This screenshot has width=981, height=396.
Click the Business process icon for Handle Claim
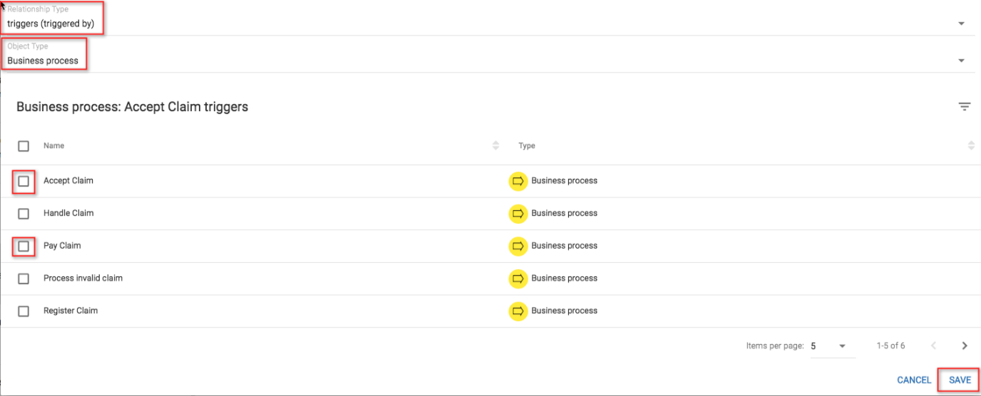(518, 213)
